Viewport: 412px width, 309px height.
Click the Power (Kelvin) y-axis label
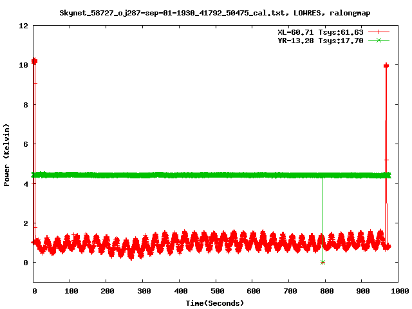pos(6,155)
